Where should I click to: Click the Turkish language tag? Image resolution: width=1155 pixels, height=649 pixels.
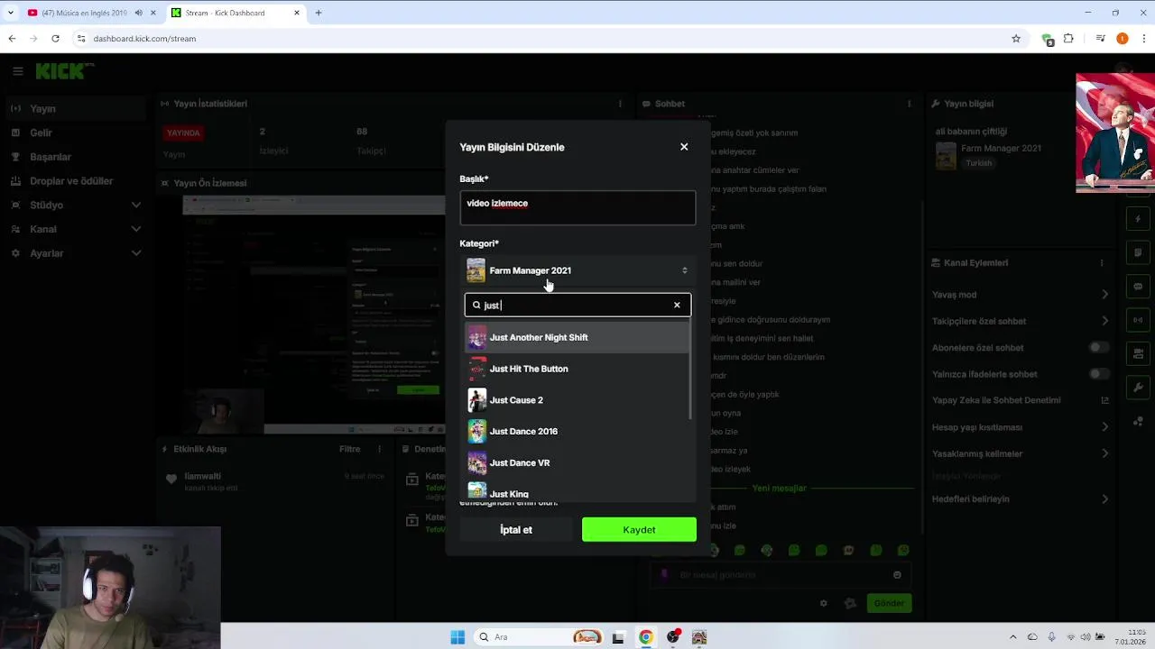[x=979, y=163]
